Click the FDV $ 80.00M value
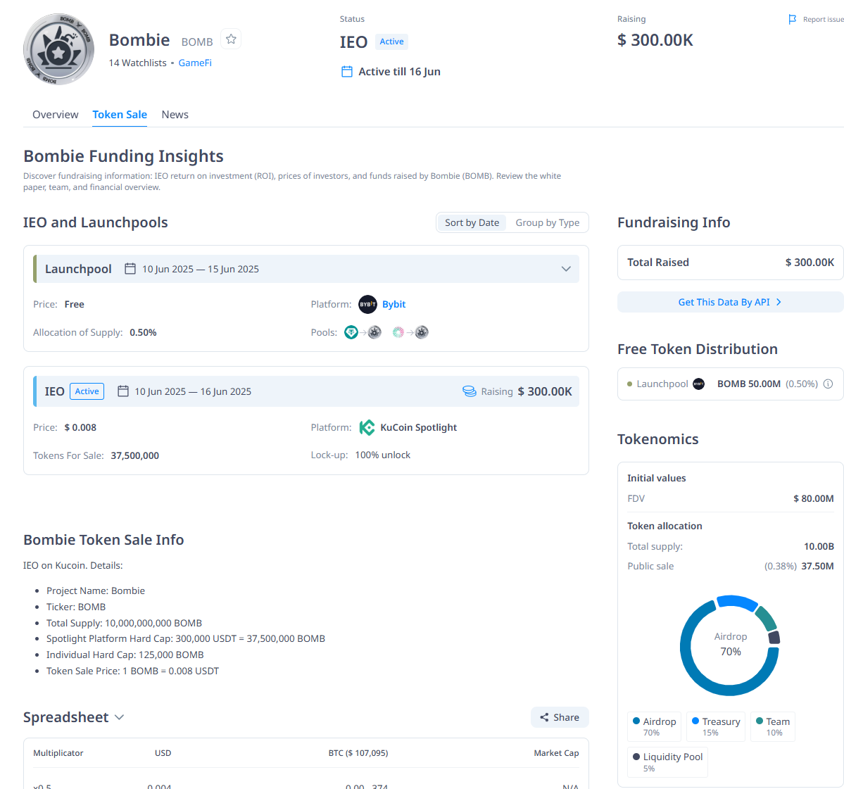This screenshot has width=844, height=789. click(813, 498)
